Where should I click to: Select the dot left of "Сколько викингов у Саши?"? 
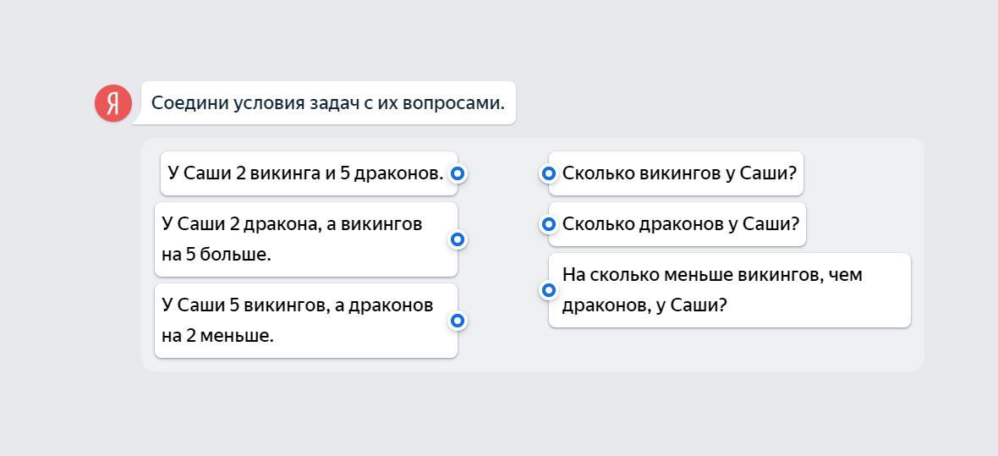pos(549,173)
